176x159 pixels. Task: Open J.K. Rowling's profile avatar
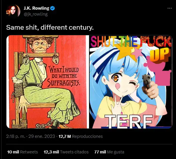coord(13,11)
